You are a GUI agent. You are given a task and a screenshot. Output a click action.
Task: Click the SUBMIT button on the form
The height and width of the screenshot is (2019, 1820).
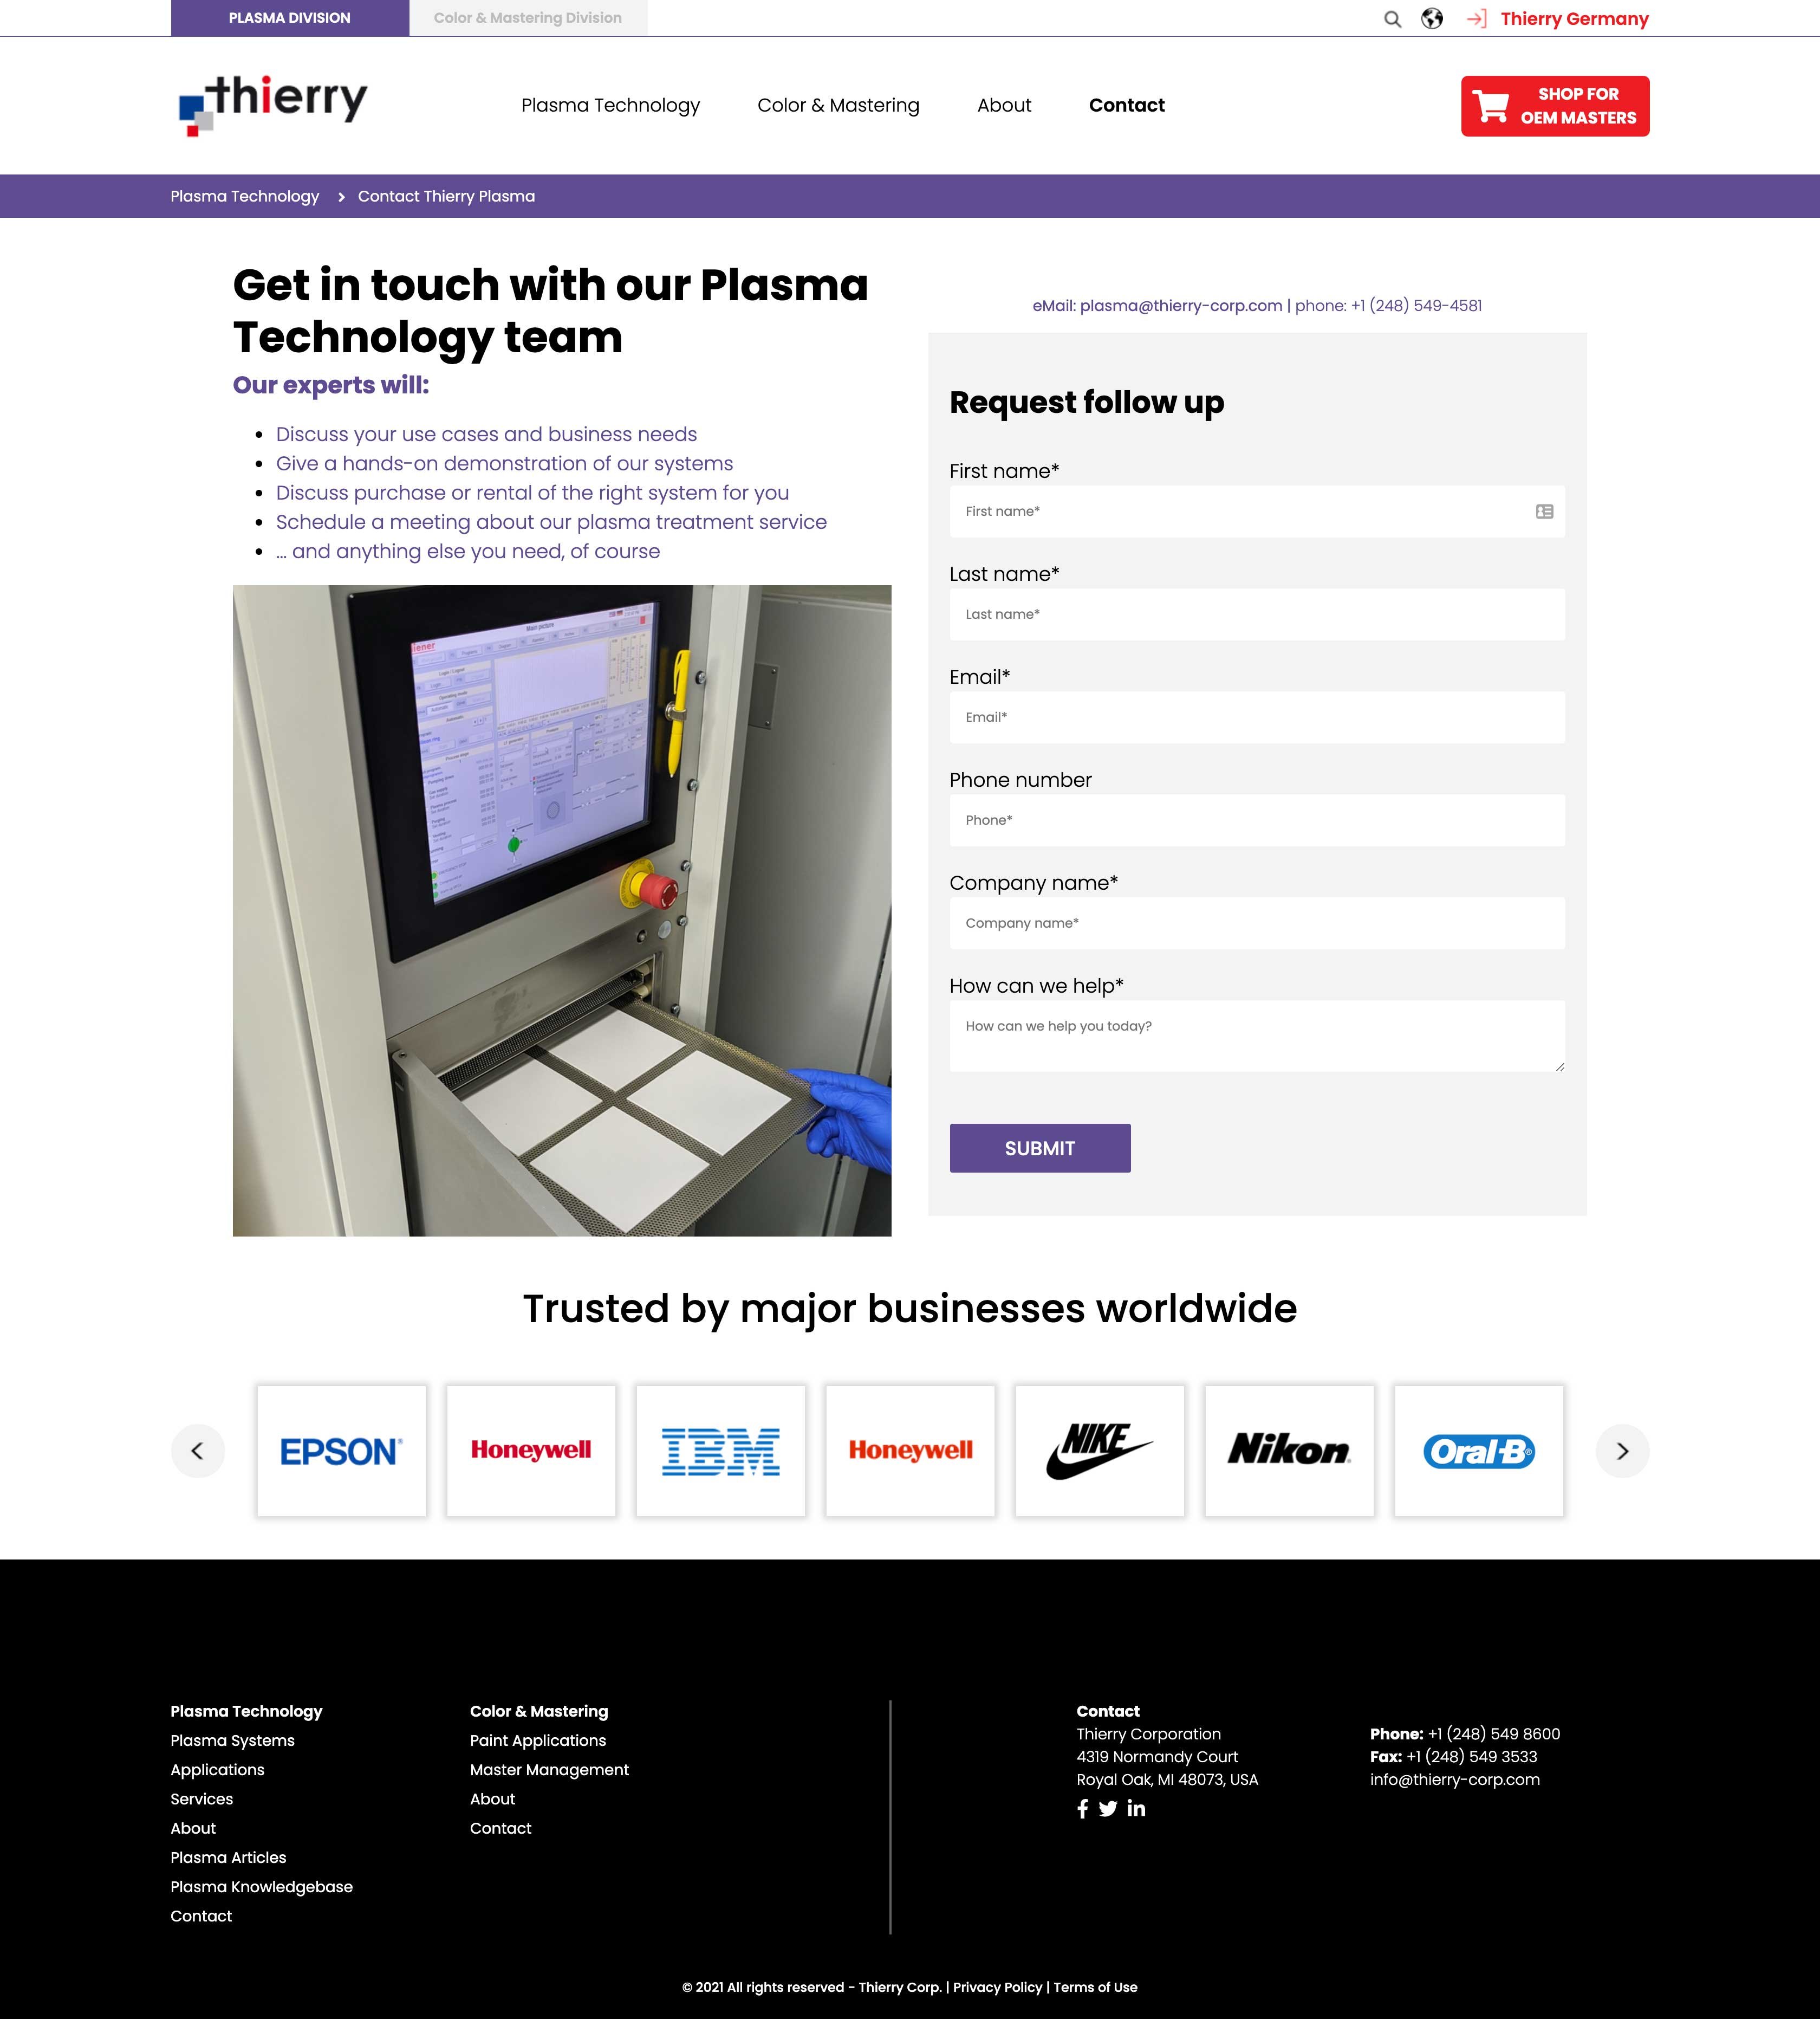tap(1038, 1148)
